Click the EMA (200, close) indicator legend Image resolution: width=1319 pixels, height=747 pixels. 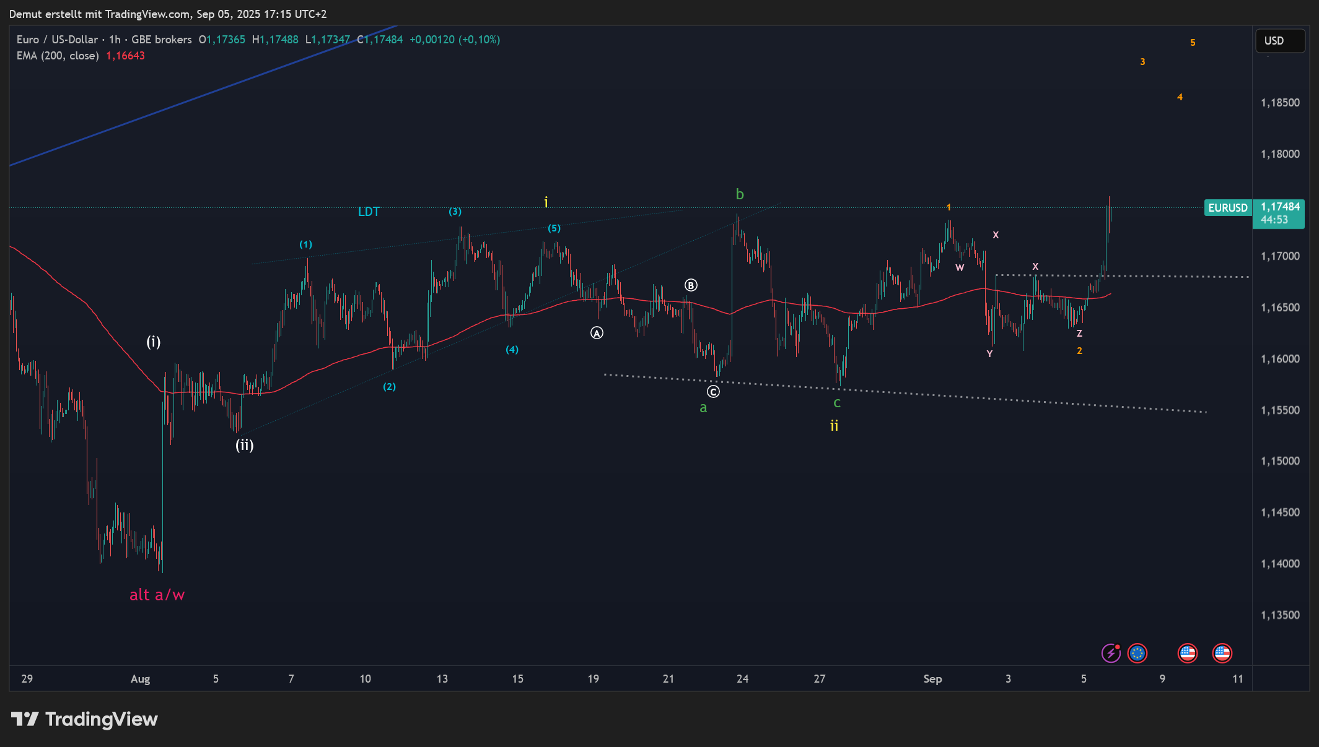[x=58, y=56]
